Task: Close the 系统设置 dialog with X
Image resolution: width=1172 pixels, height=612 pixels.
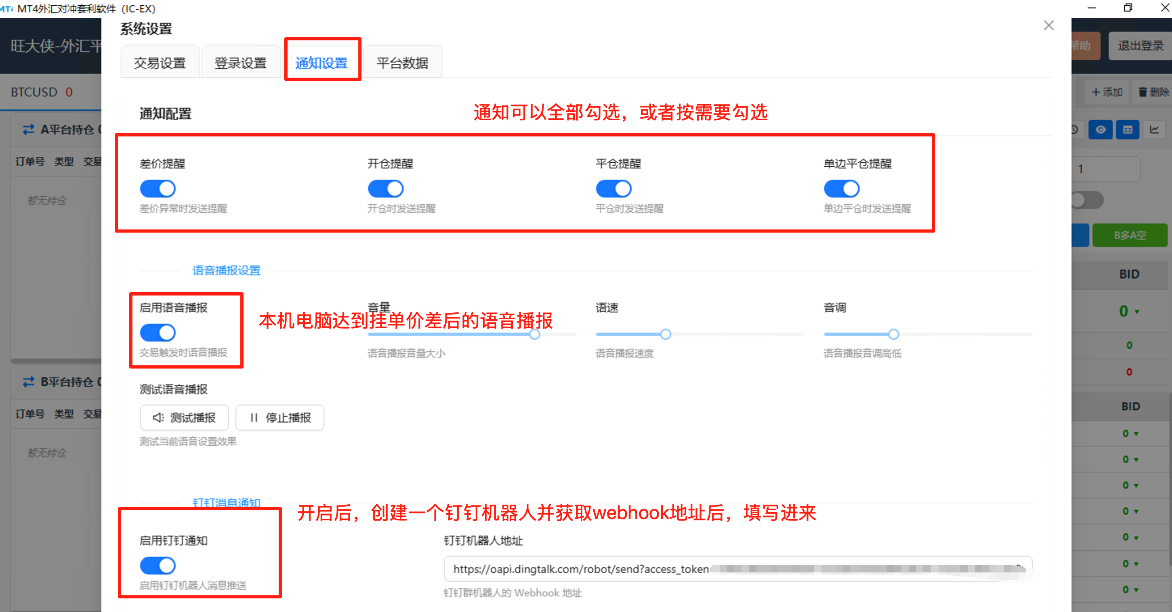Action: point(1048,25)
